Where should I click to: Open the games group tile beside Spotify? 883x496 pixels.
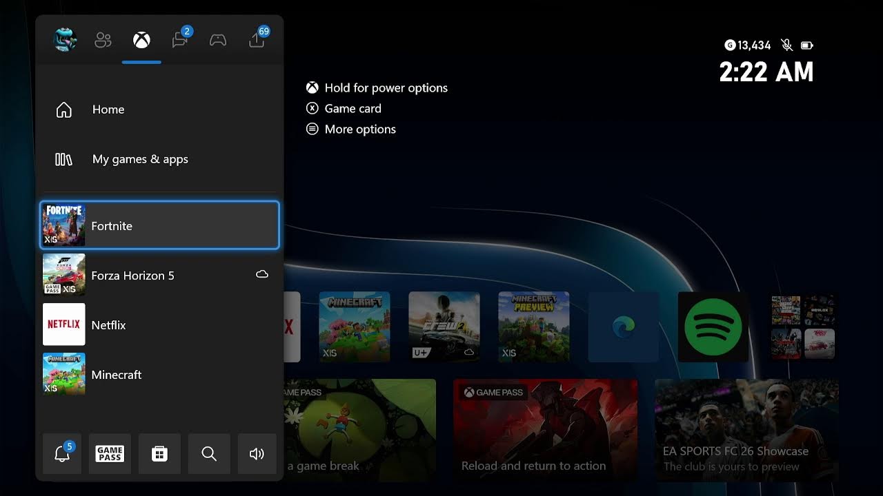[803, 327]
